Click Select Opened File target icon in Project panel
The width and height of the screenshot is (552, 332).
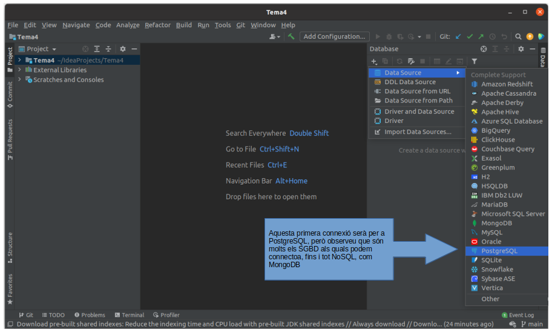[x=85, y=49]
